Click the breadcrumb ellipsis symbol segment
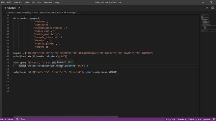Image resolution: width=216 pixels, height=121 pixels. point(79,12)
